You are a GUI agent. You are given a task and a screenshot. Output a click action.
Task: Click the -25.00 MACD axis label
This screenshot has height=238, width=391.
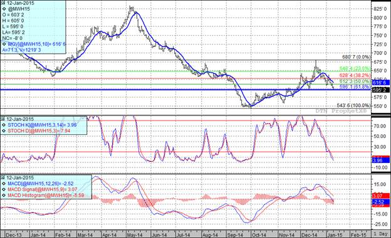point(380,224)
